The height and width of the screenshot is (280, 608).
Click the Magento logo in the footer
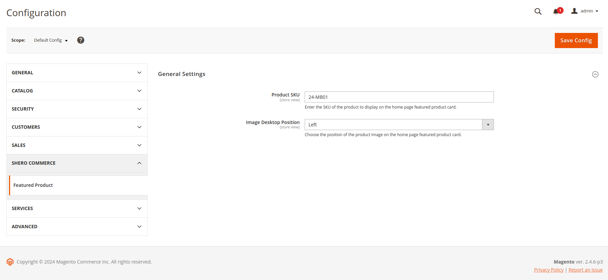coord(10,262)
